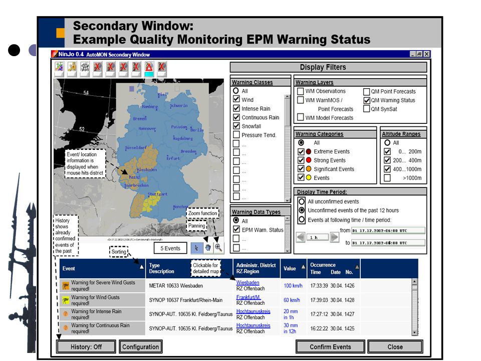Activate the magnifier zoom tool

(x=218, y=248)
